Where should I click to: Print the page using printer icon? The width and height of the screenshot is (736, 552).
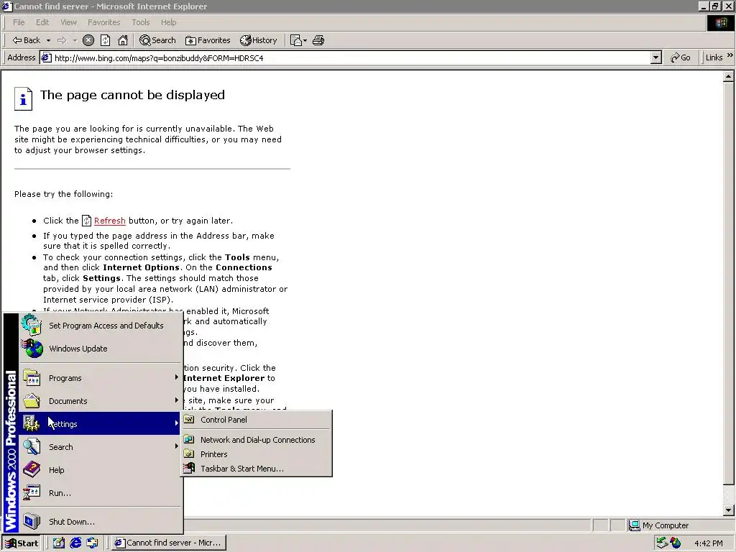[x=318, y=40]
